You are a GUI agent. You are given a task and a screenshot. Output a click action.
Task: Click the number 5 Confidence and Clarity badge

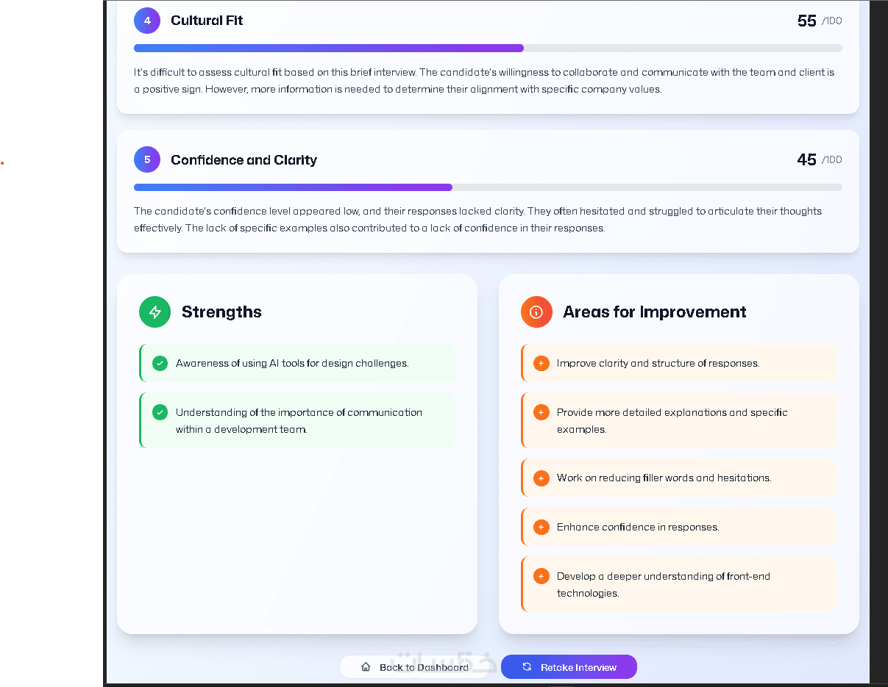click(147, 159)
